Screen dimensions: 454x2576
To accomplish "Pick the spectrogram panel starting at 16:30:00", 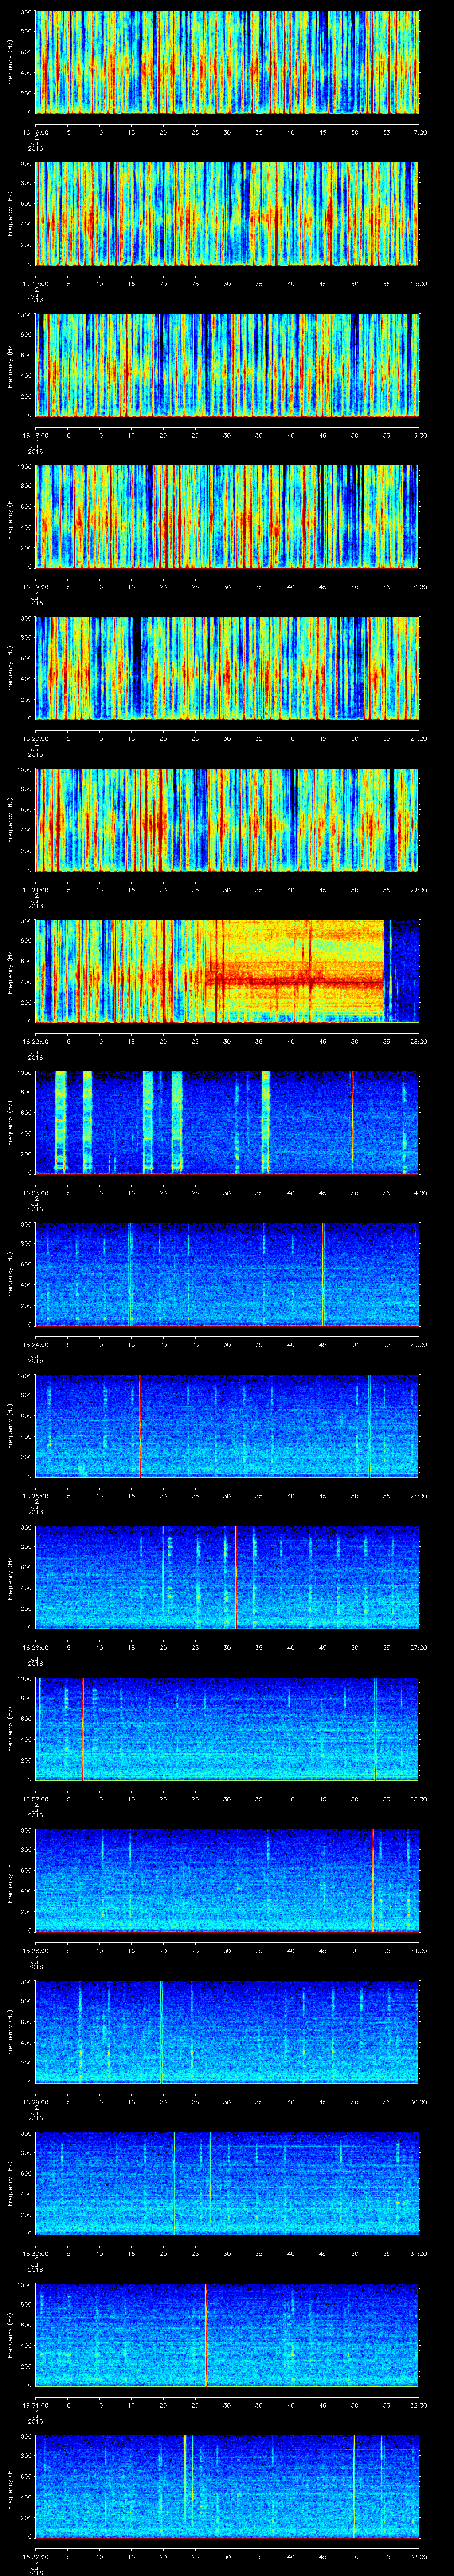I will [227, 2183].
